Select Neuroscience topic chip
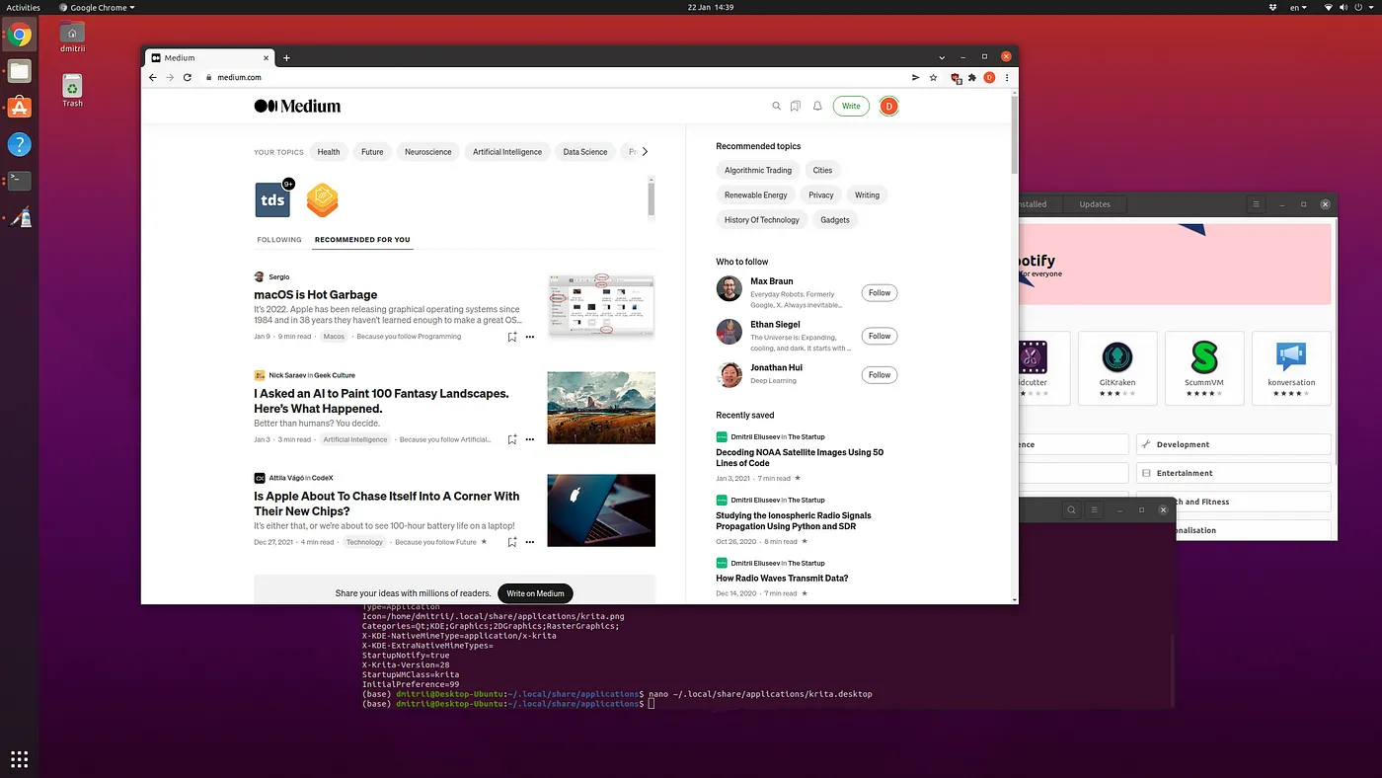Image resolution: width=1382 pixels, height=778 pixels. coord(427,152)
